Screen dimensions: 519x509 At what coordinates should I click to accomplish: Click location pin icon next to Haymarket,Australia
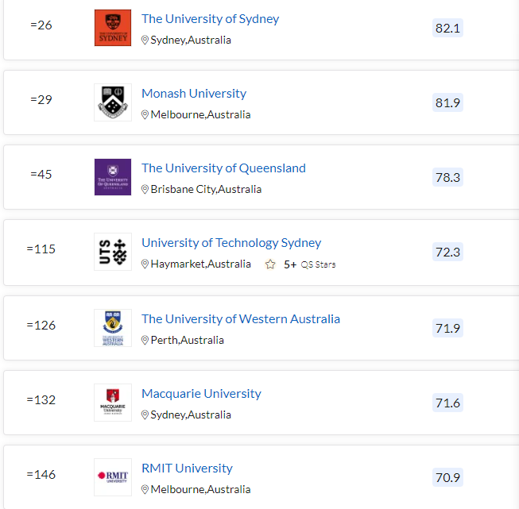click(145, 264)
